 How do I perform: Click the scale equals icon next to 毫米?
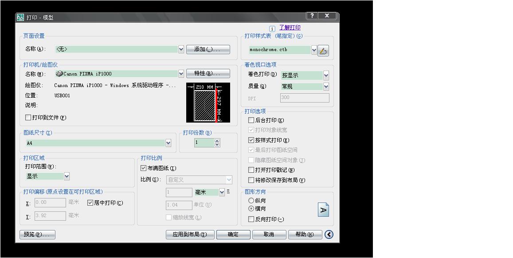click(x=228, y=191)
